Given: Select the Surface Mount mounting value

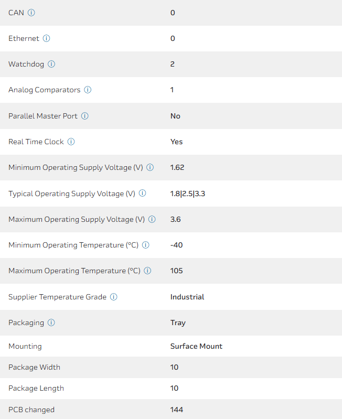Looking at the screenshot, I should coord(196,346).
